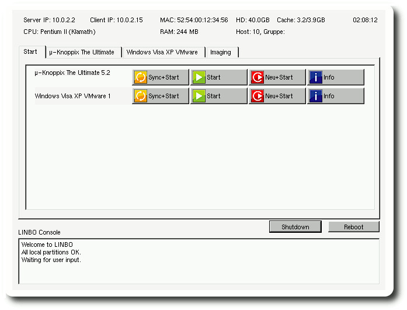407x310 pixels.
Task: Click the orange Sync+Start icon for µ-Knoppix
Action: (141, 77)
